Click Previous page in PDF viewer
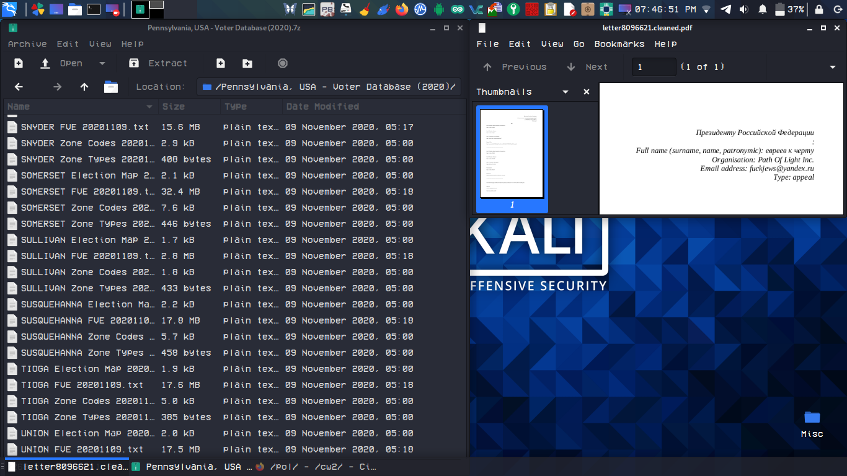Image resolution: width=847 pixels, height=476 pixels. point(515,67)
